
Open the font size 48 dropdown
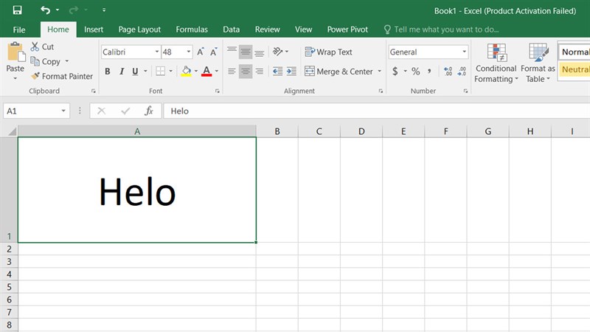(x=189, y=52)
